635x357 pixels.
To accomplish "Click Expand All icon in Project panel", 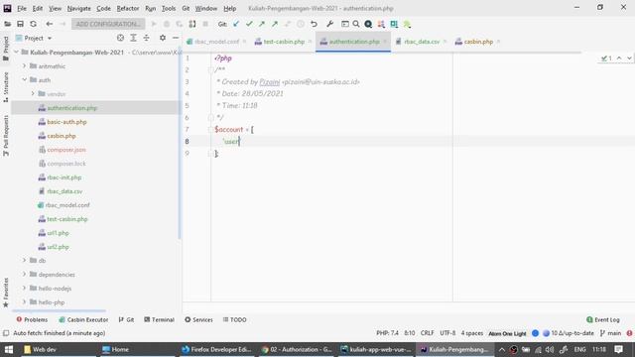I will [x=133, y=38].
